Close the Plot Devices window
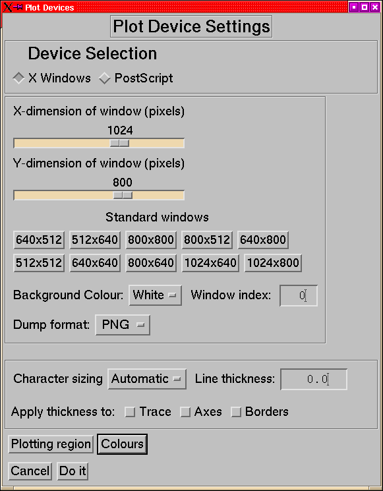Screen dimensions: 383x491 (375, 7)
